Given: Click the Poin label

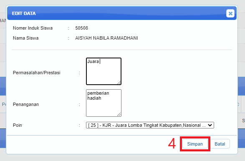Looking at the screenshot, I should coord(18,125).
